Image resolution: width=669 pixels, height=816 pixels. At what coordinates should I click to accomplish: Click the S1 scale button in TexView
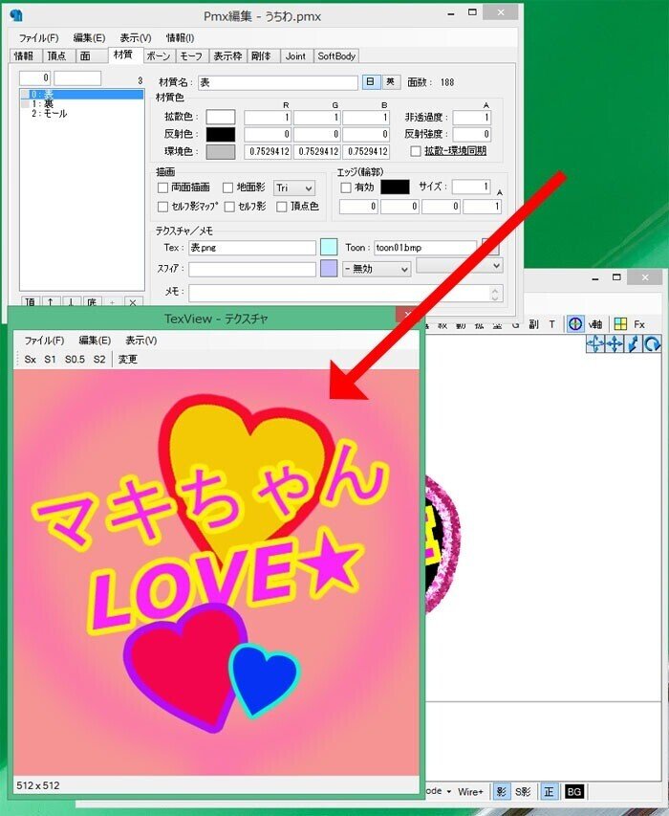tap(50, 359)
